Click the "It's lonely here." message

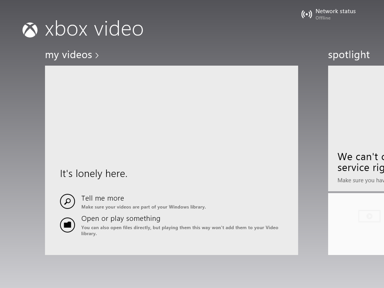tap(93, 174)
